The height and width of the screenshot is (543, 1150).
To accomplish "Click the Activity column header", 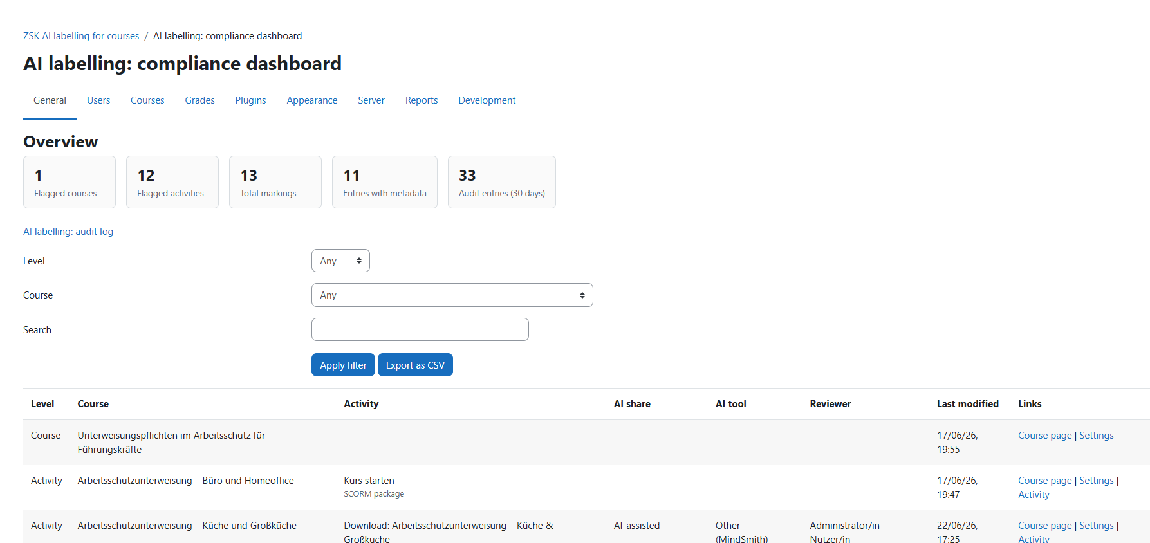I will pos(361,404).
